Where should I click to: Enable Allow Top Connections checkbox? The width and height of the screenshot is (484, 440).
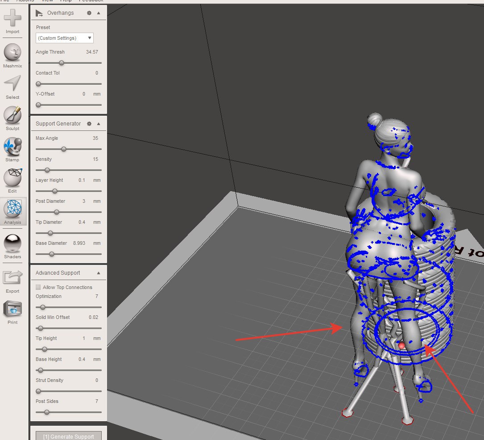click(x=38, y=287)
